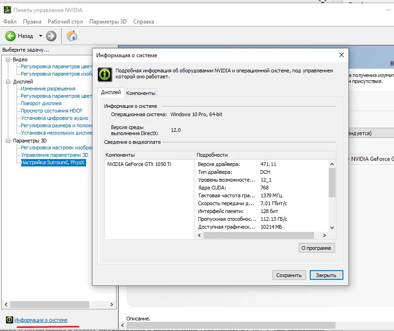Click the green info icon in the dialog
The width and height of the screenshot is (394, 331).
coord(105,74)
